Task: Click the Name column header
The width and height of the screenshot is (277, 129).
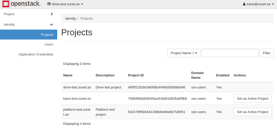Action: 68,75
